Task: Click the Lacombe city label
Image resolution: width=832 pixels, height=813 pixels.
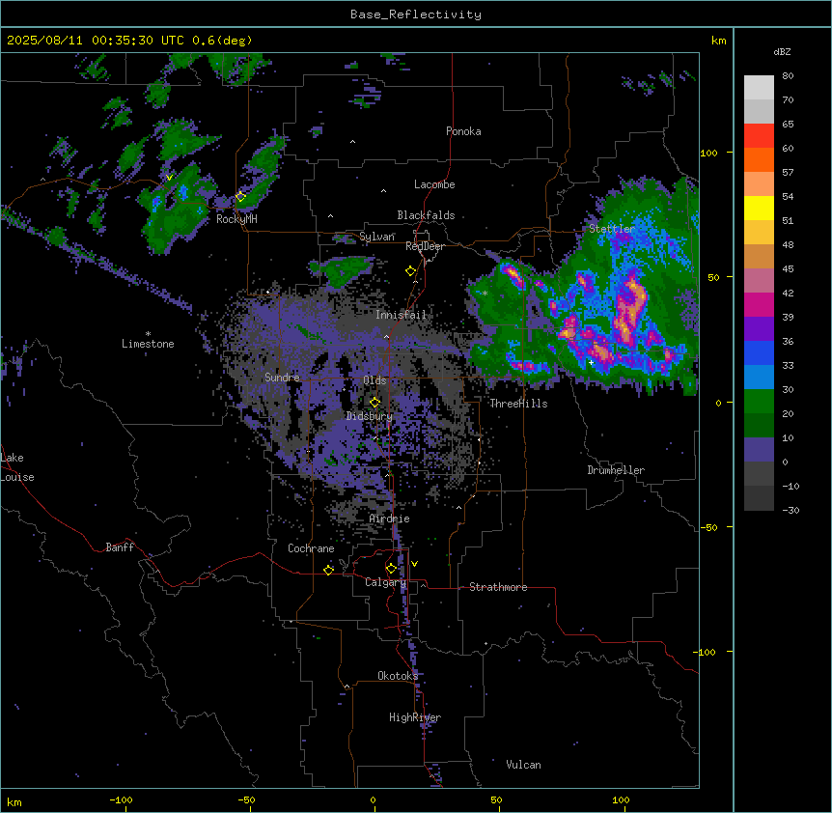Action: (434, 184)
